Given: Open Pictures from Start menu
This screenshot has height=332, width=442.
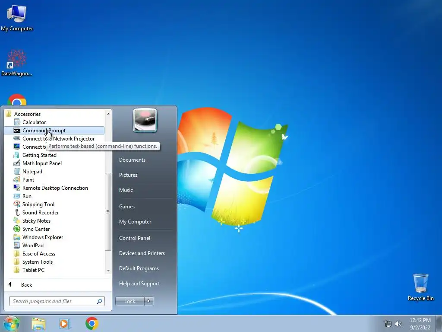Looking at the screenshot, I should point(128,175).
